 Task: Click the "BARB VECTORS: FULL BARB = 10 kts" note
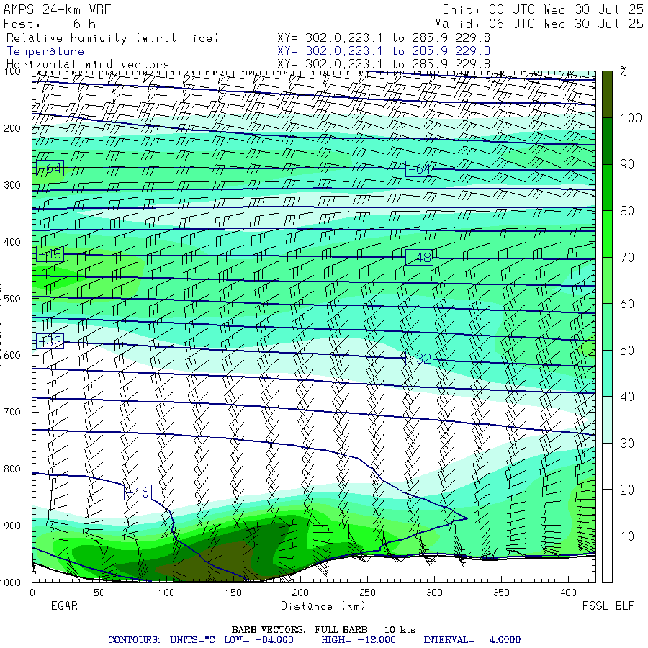[x=323, y=630]
